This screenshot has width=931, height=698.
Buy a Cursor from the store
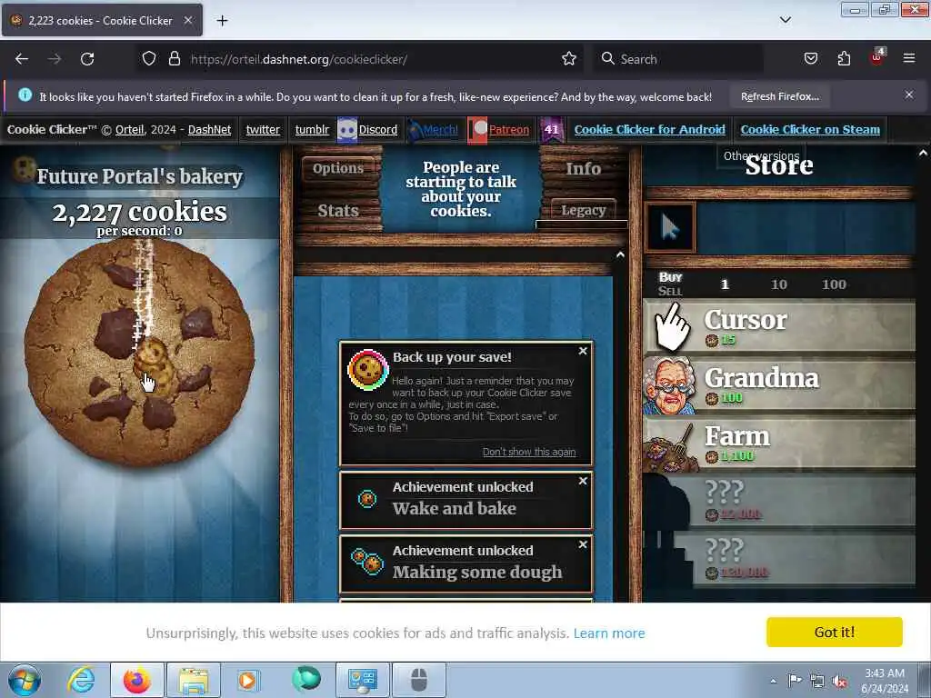click(779, 327)
